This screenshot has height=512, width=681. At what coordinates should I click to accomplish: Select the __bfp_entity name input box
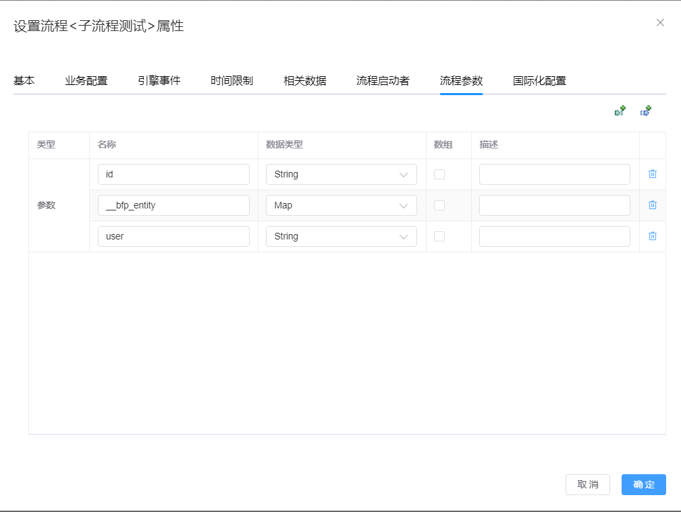click(x=173, y=205)
